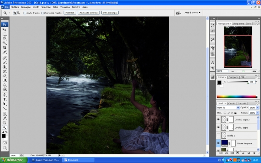Click zoom-out mode in options bar
The height and width of the screenshot is (163, 261).
click(18, 13)
